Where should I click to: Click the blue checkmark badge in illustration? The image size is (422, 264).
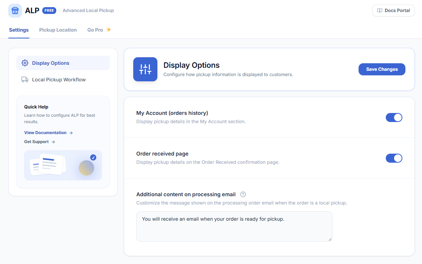tap(93, 158)
